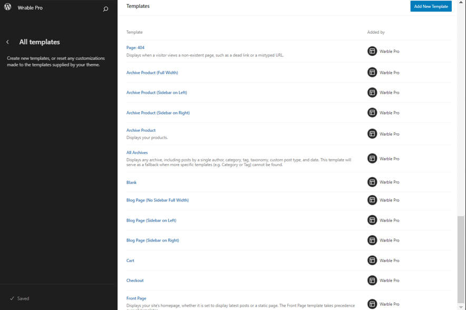Screen dimensions: 466x310
Task: Select the theme icon next to Cart
Action: tap(372, 260)
